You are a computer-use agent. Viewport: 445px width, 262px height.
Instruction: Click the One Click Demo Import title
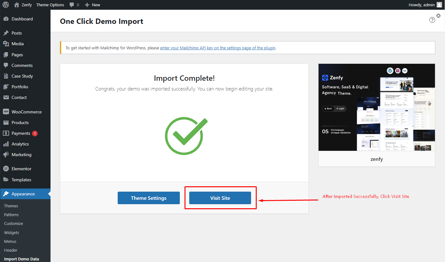[x=102, y=21]
